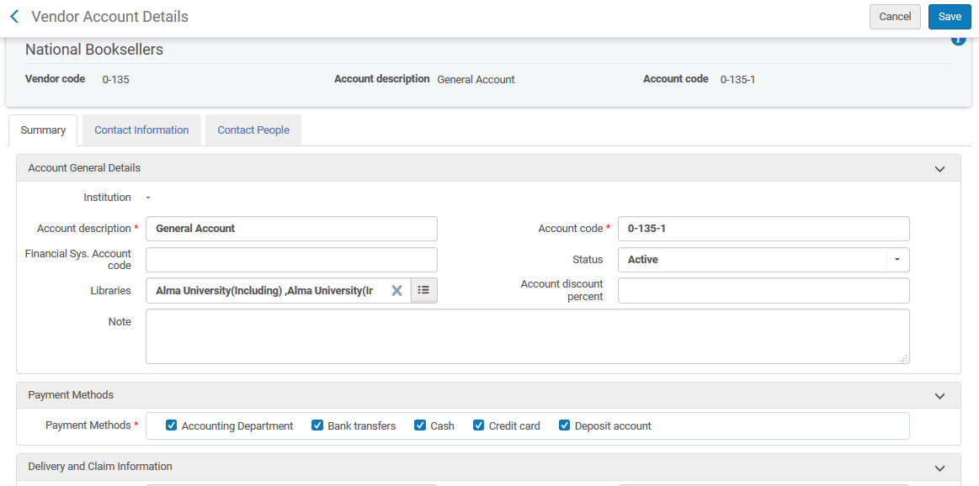The width and height of the screenshot is (979, 486).
Task: Collapse the Payment Methods section
Action: [940, 395]
